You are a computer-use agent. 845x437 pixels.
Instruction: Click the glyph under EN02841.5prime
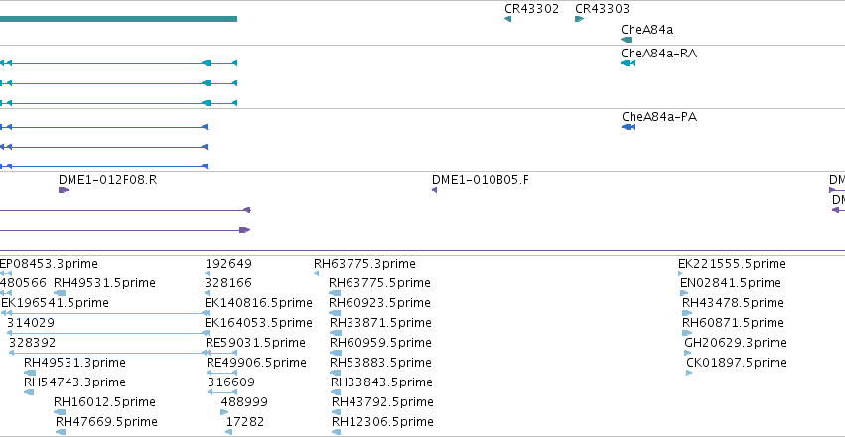(684, 293)
